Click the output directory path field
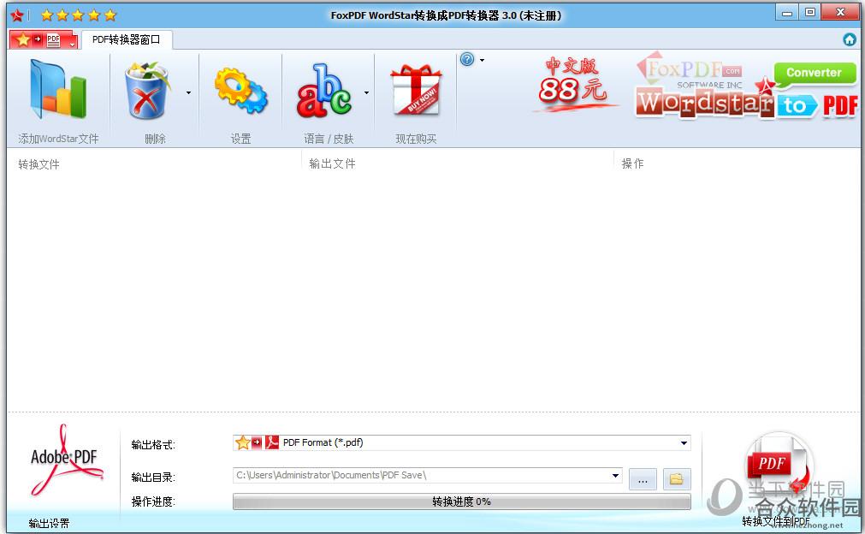865x534 pixels. 428,476
